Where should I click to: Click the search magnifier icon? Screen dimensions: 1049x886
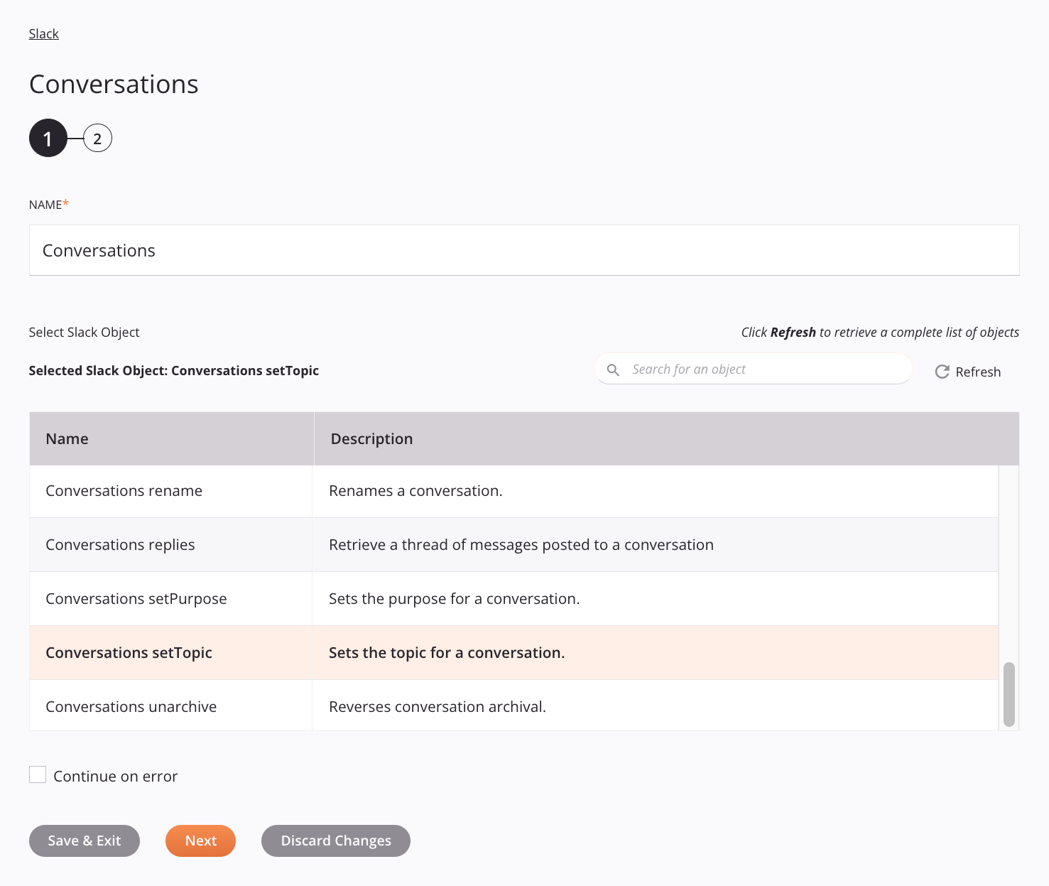point(613,369)
